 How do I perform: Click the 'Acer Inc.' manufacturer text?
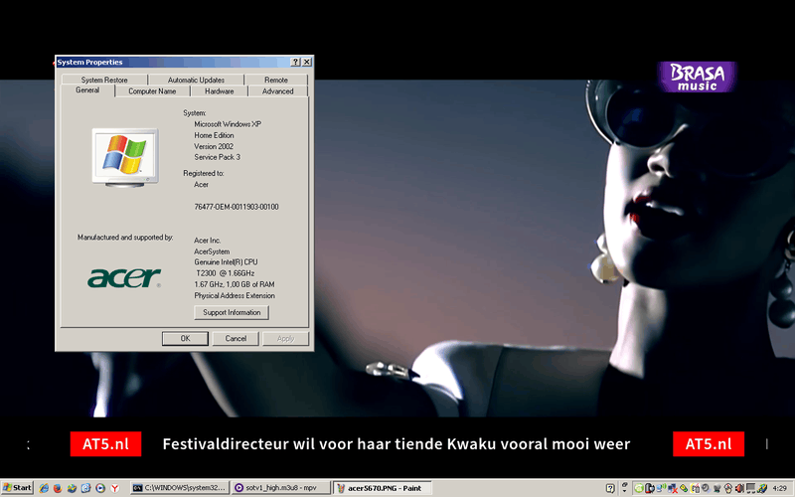208,241
